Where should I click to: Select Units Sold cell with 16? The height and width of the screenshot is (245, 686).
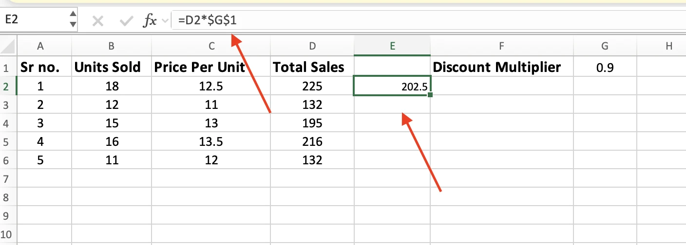click(112, 141)
